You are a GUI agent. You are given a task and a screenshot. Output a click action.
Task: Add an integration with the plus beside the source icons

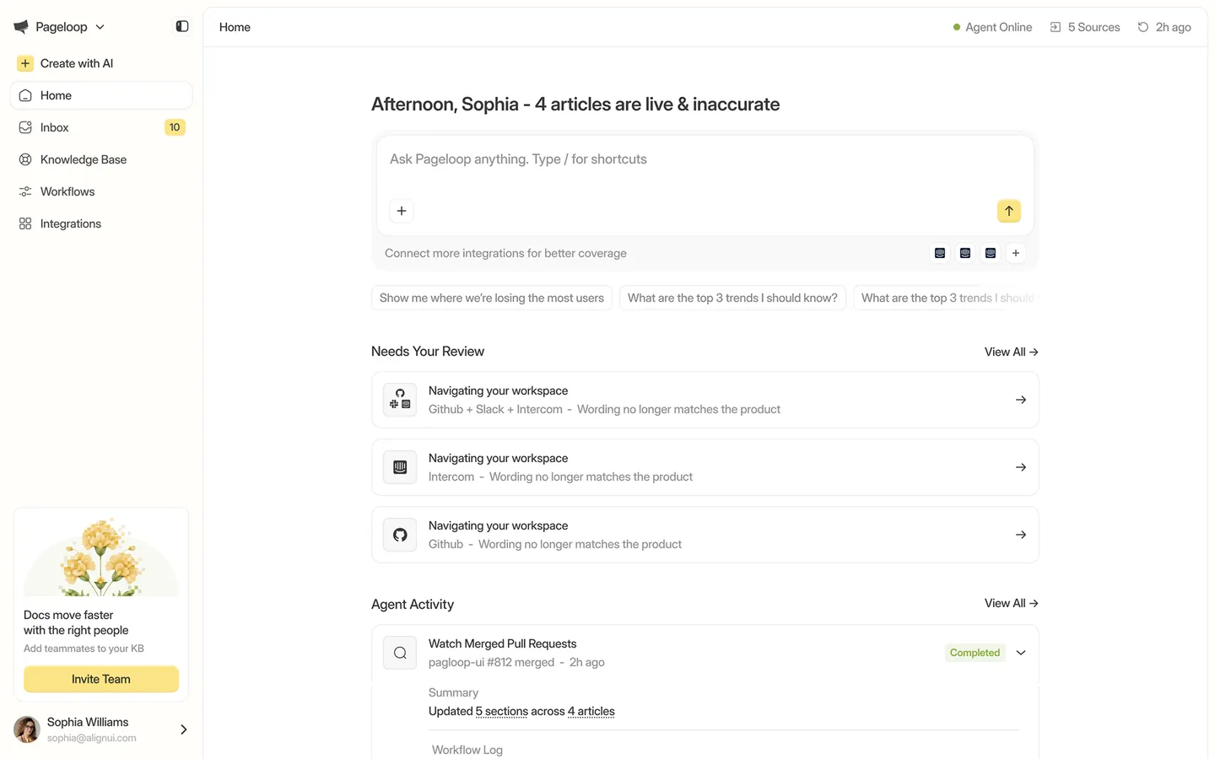[x=1016, y=253]
